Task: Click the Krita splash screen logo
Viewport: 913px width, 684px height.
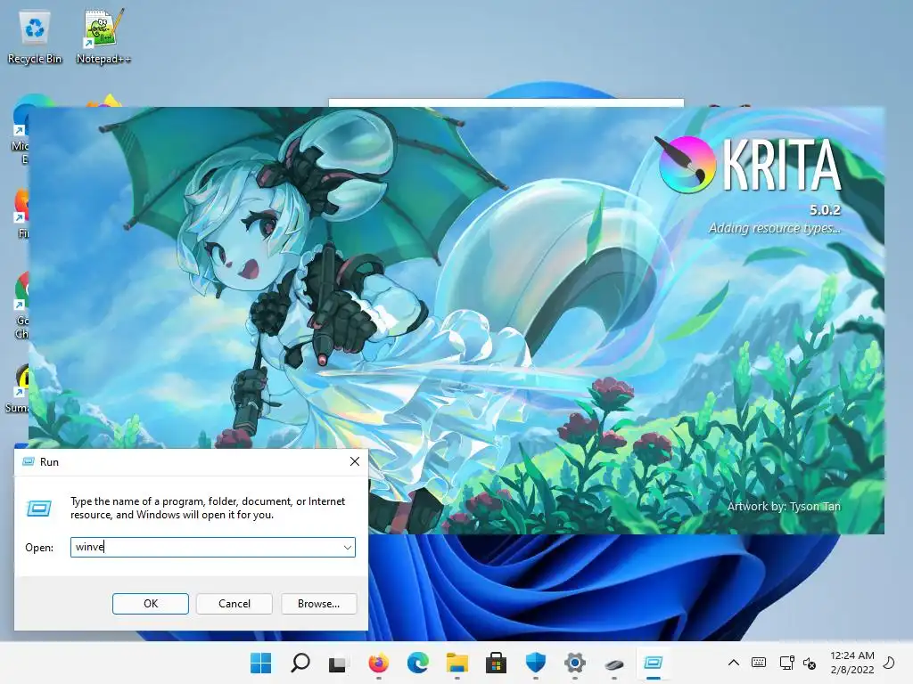Action: [x=750, y=165]
